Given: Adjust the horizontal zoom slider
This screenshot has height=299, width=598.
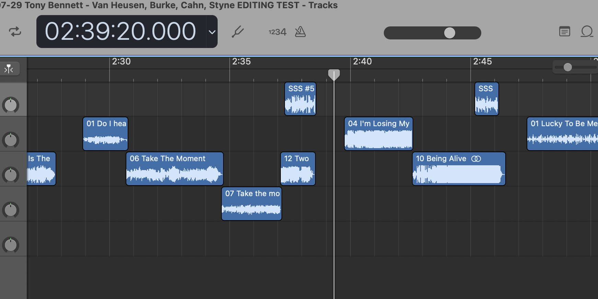Looking at the screenshot, I should pyautogui.click(x=568, y=67).
